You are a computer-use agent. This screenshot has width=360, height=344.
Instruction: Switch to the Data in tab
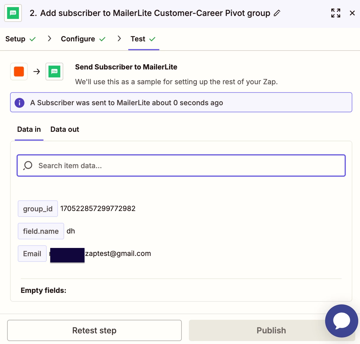tap(29, 129)
